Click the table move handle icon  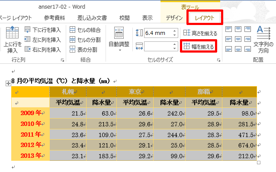(8, 84)
